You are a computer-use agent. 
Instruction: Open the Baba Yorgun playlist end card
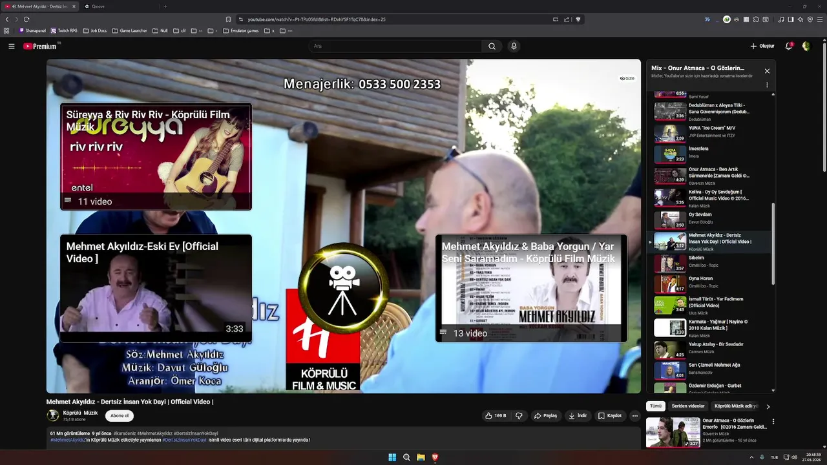(531, 288)
